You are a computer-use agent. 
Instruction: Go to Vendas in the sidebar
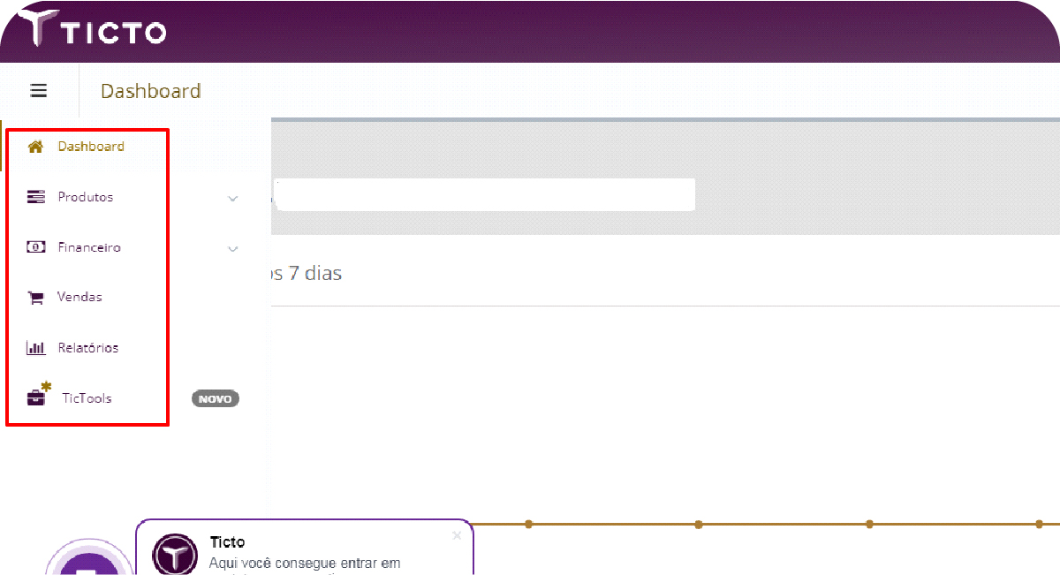pos(79,297)
